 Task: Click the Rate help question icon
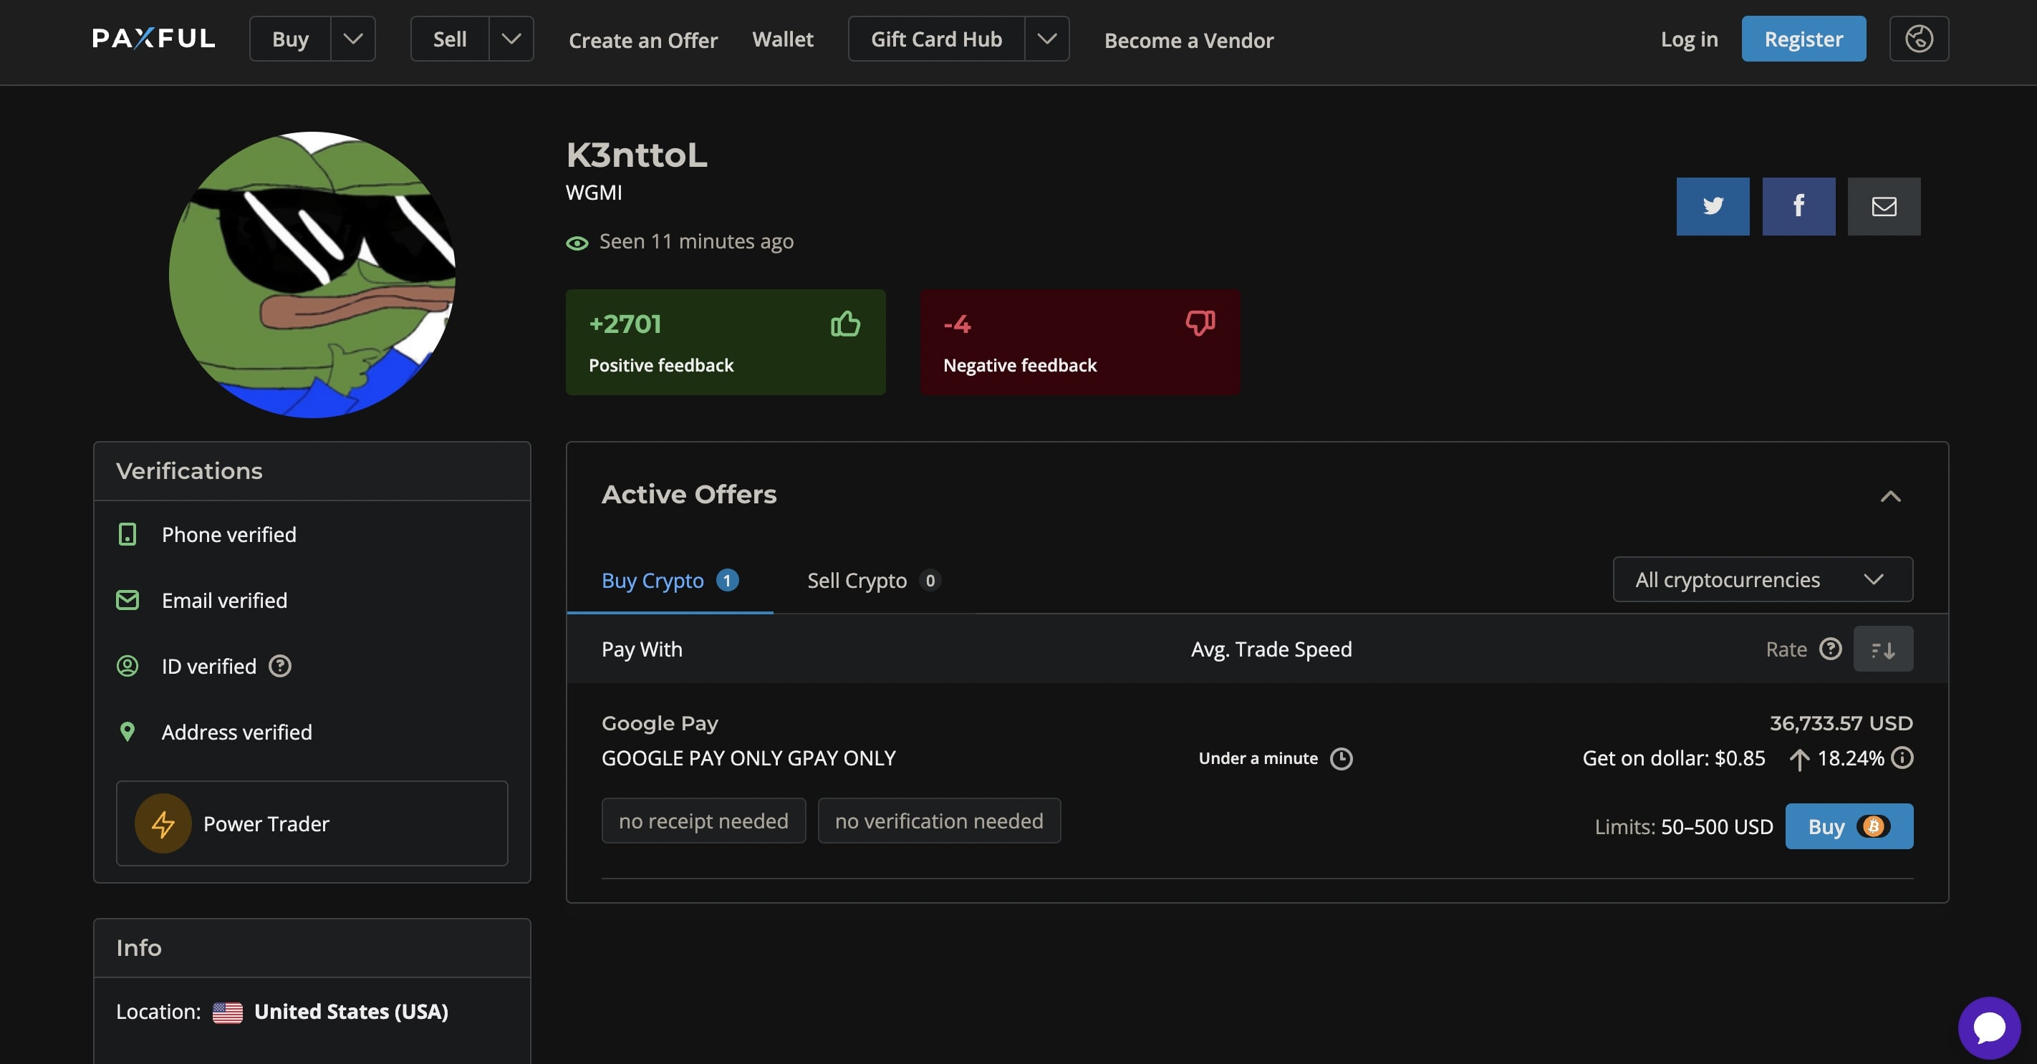[1830, 649]
